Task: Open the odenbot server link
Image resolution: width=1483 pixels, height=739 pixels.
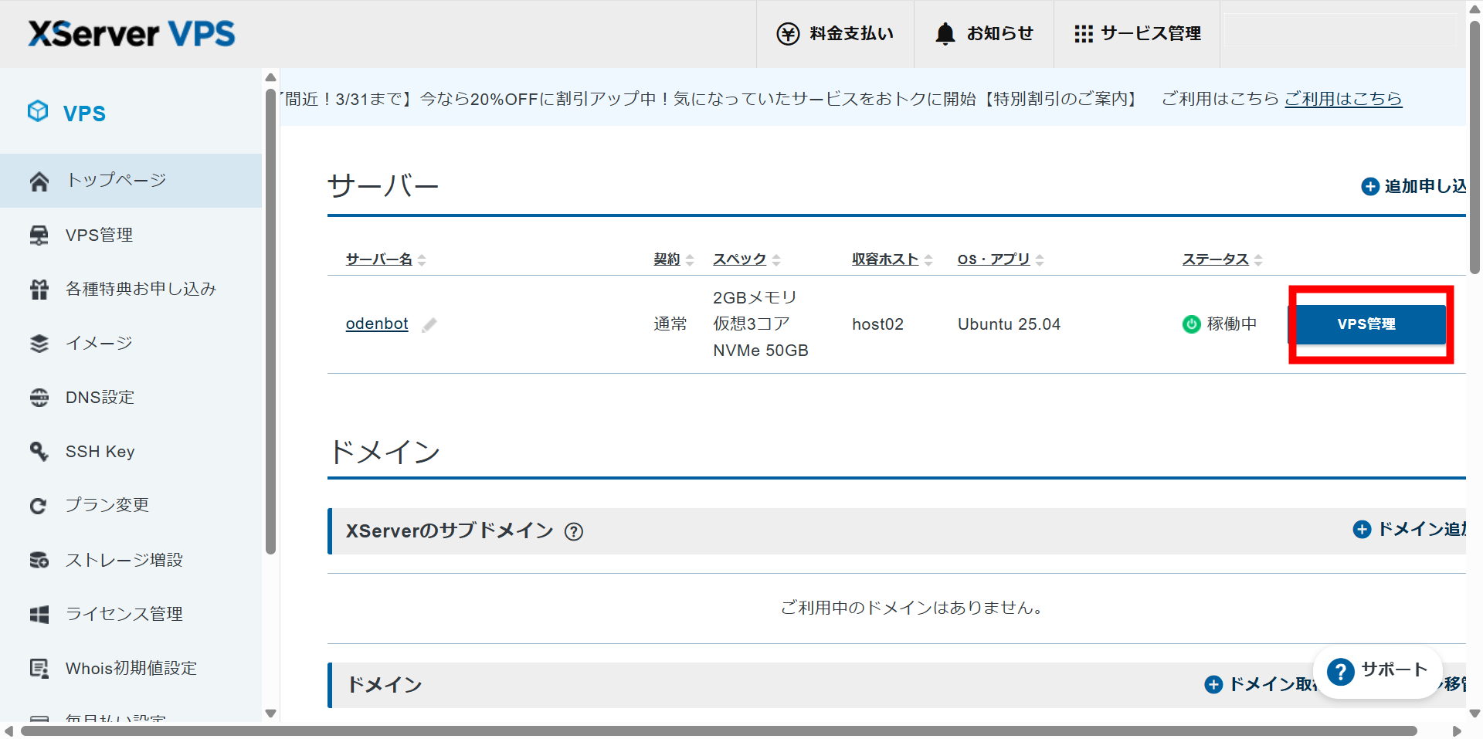Action: 377,324
